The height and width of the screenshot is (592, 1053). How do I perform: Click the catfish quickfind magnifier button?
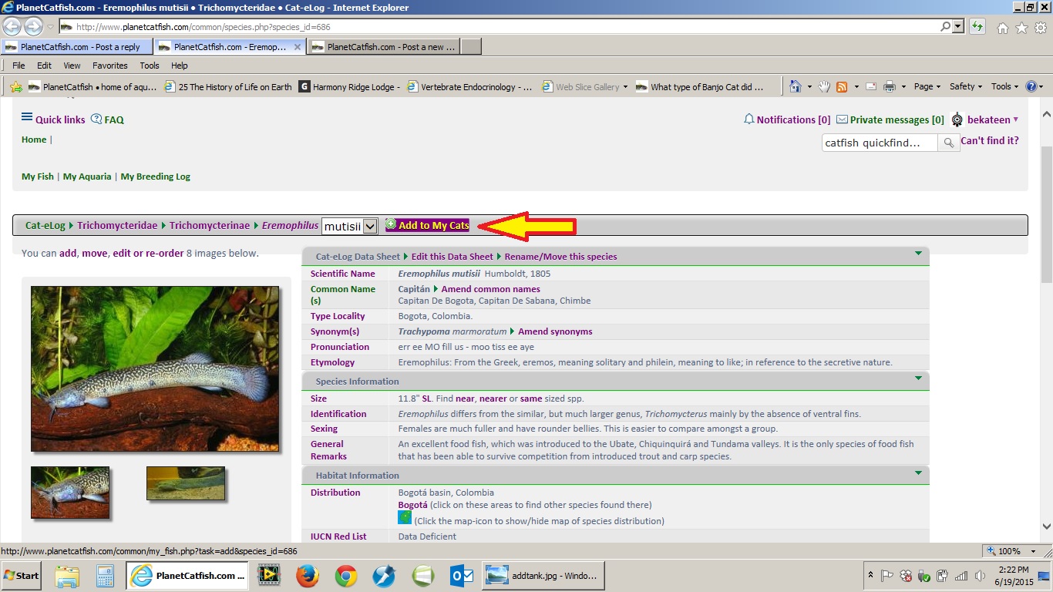coord(948,143)
